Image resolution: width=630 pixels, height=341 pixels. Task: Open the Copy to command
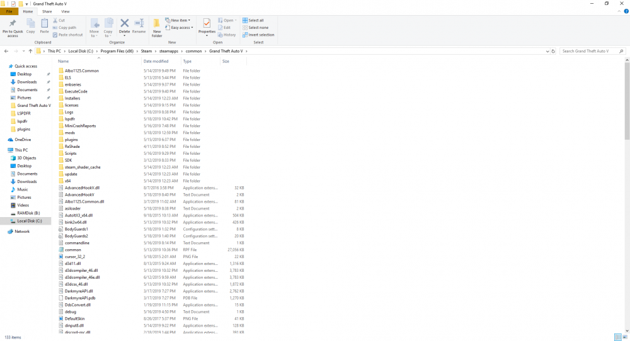(108, 28)
